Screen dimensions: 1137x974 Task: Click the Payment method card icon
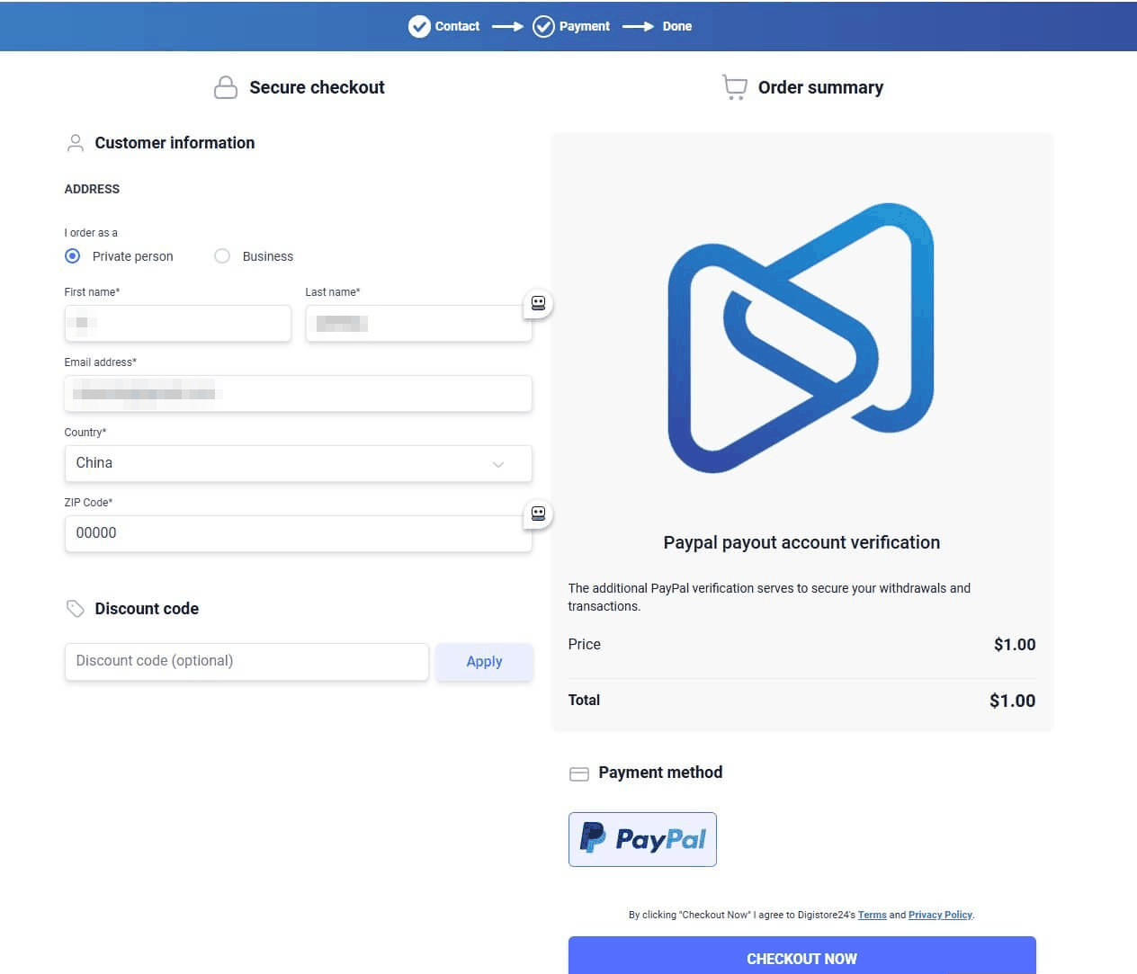pyautogui.click(x=579, y=773)
